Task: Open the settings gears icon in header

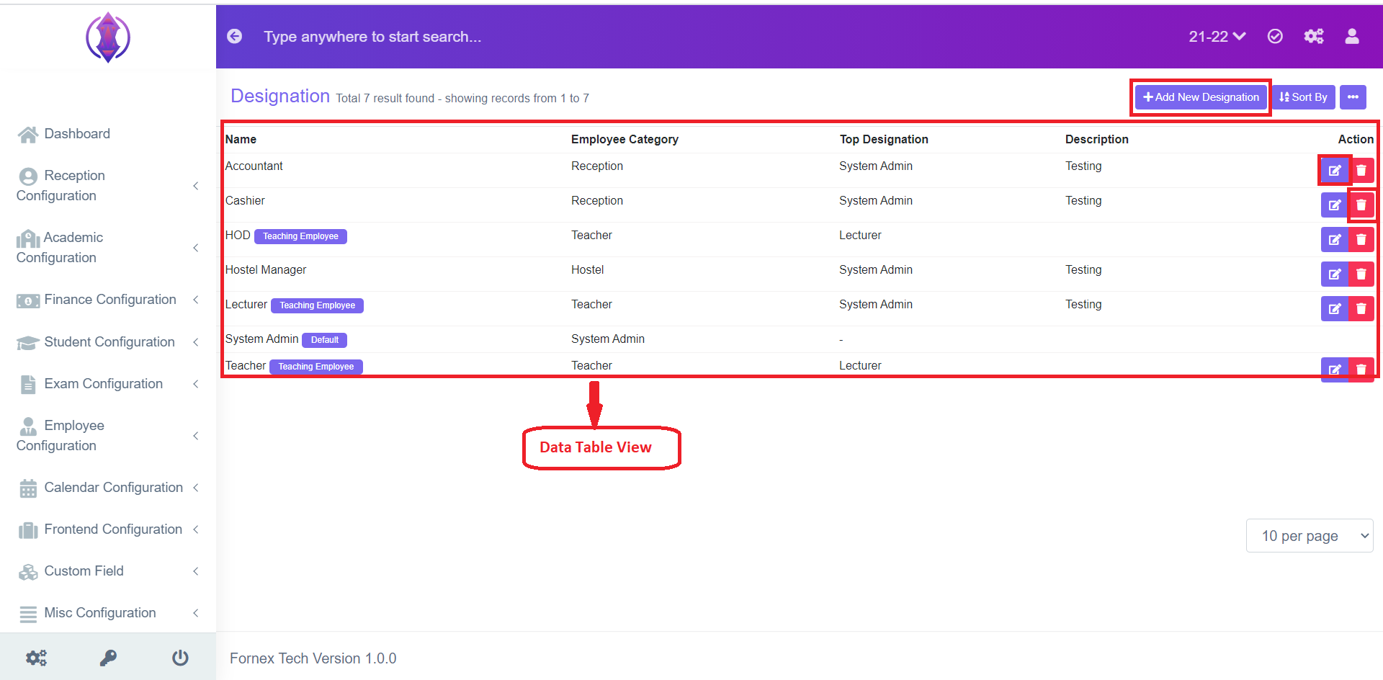Action: (x=1314, y=36)
